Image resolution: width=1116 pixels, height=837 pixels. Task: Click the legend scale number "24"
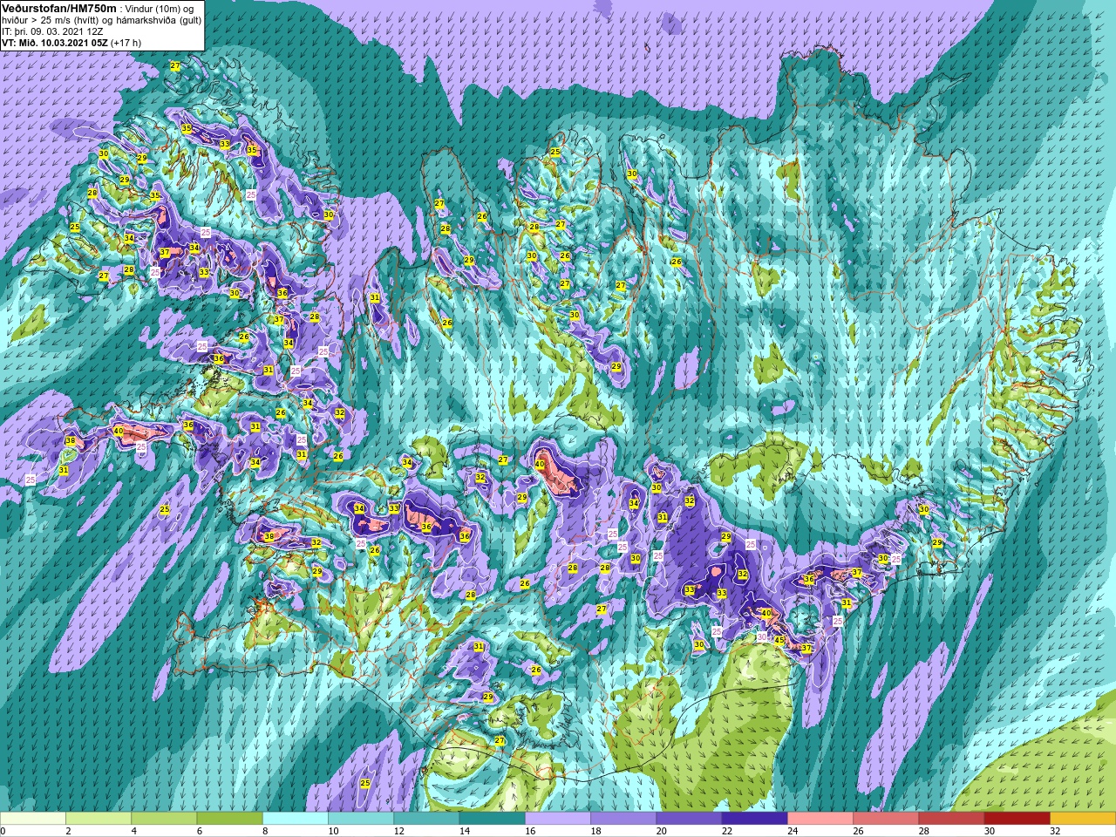793,831
